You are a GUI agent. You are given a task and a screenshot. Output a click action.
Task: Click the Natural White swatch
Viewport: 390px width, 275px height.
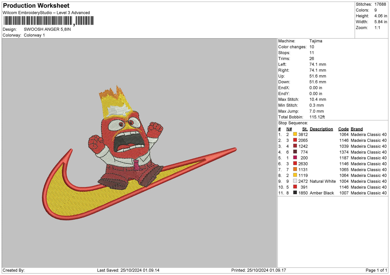point(295,181)
